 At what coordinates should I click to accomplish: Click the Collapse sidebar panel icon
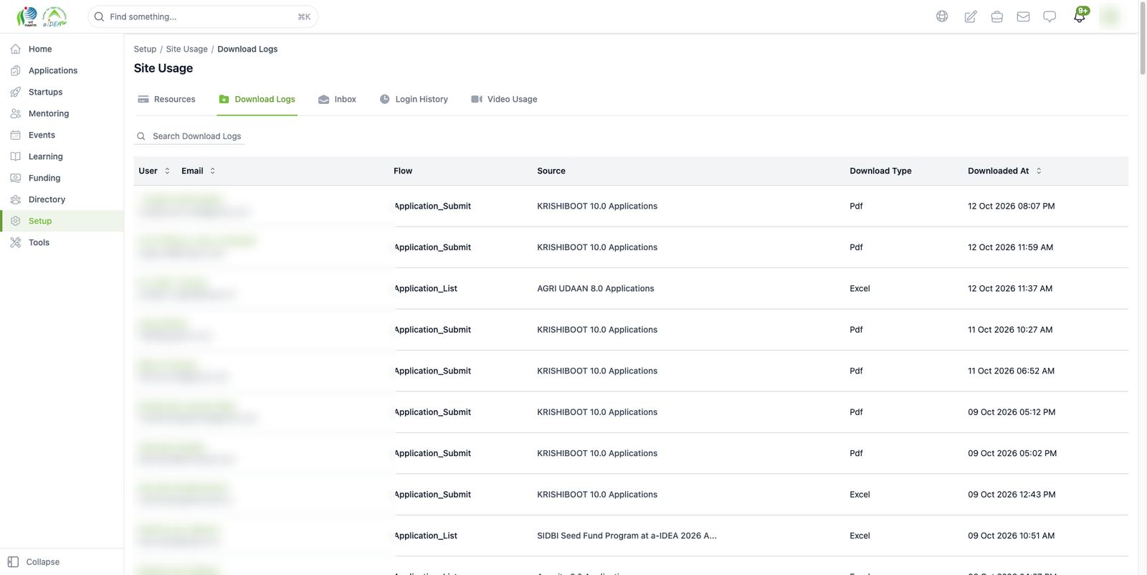(13, 562)
